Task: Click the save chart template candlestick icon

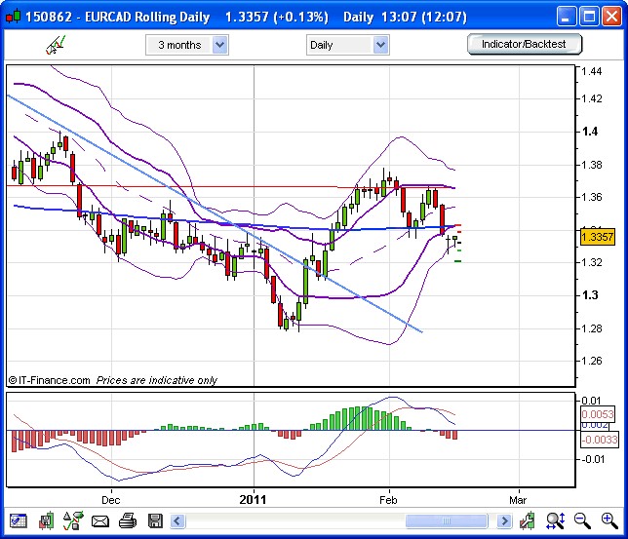Action: pyautogui.click(x=46, y=520)
